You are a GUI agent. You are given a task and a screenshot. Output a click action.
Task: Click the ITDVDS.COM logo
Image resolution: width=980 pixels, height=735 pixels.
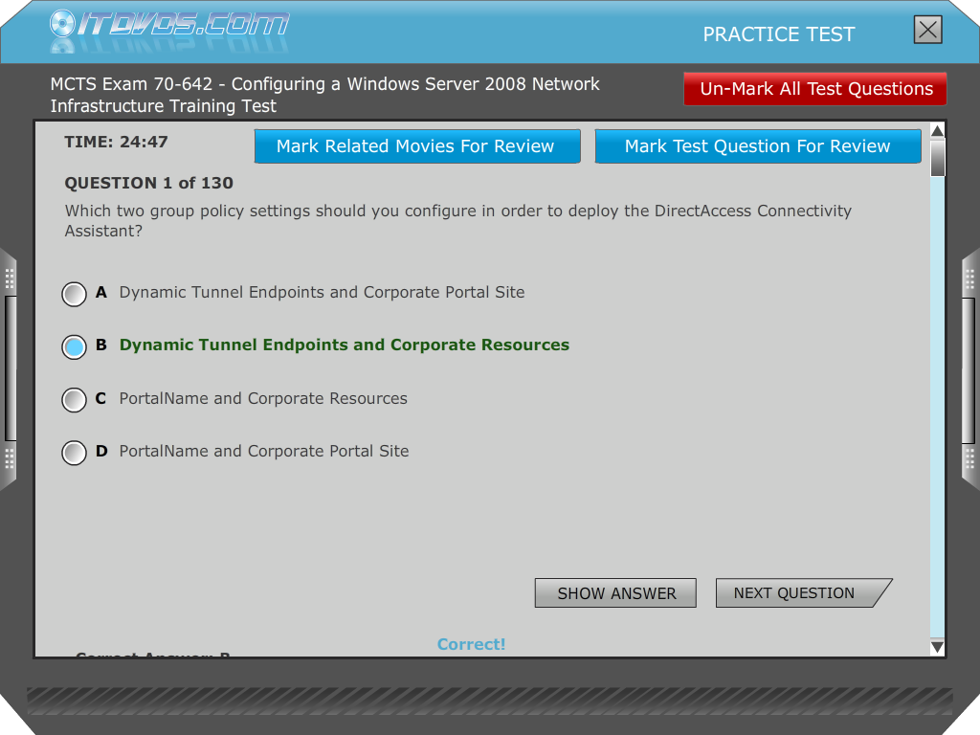click(x=168, y=25)
